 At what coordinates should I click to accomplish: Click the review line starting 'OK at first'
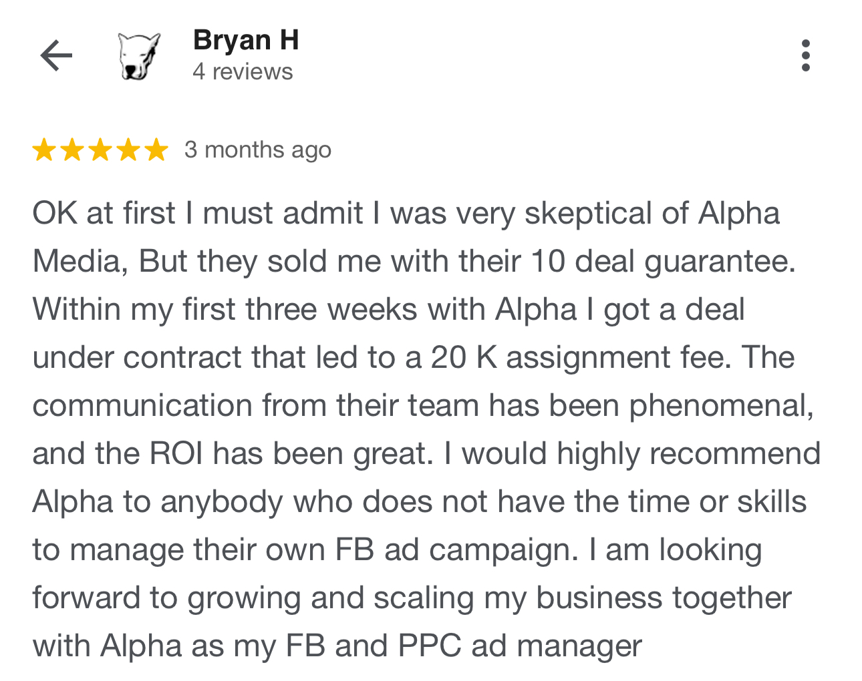pos(406,214)
